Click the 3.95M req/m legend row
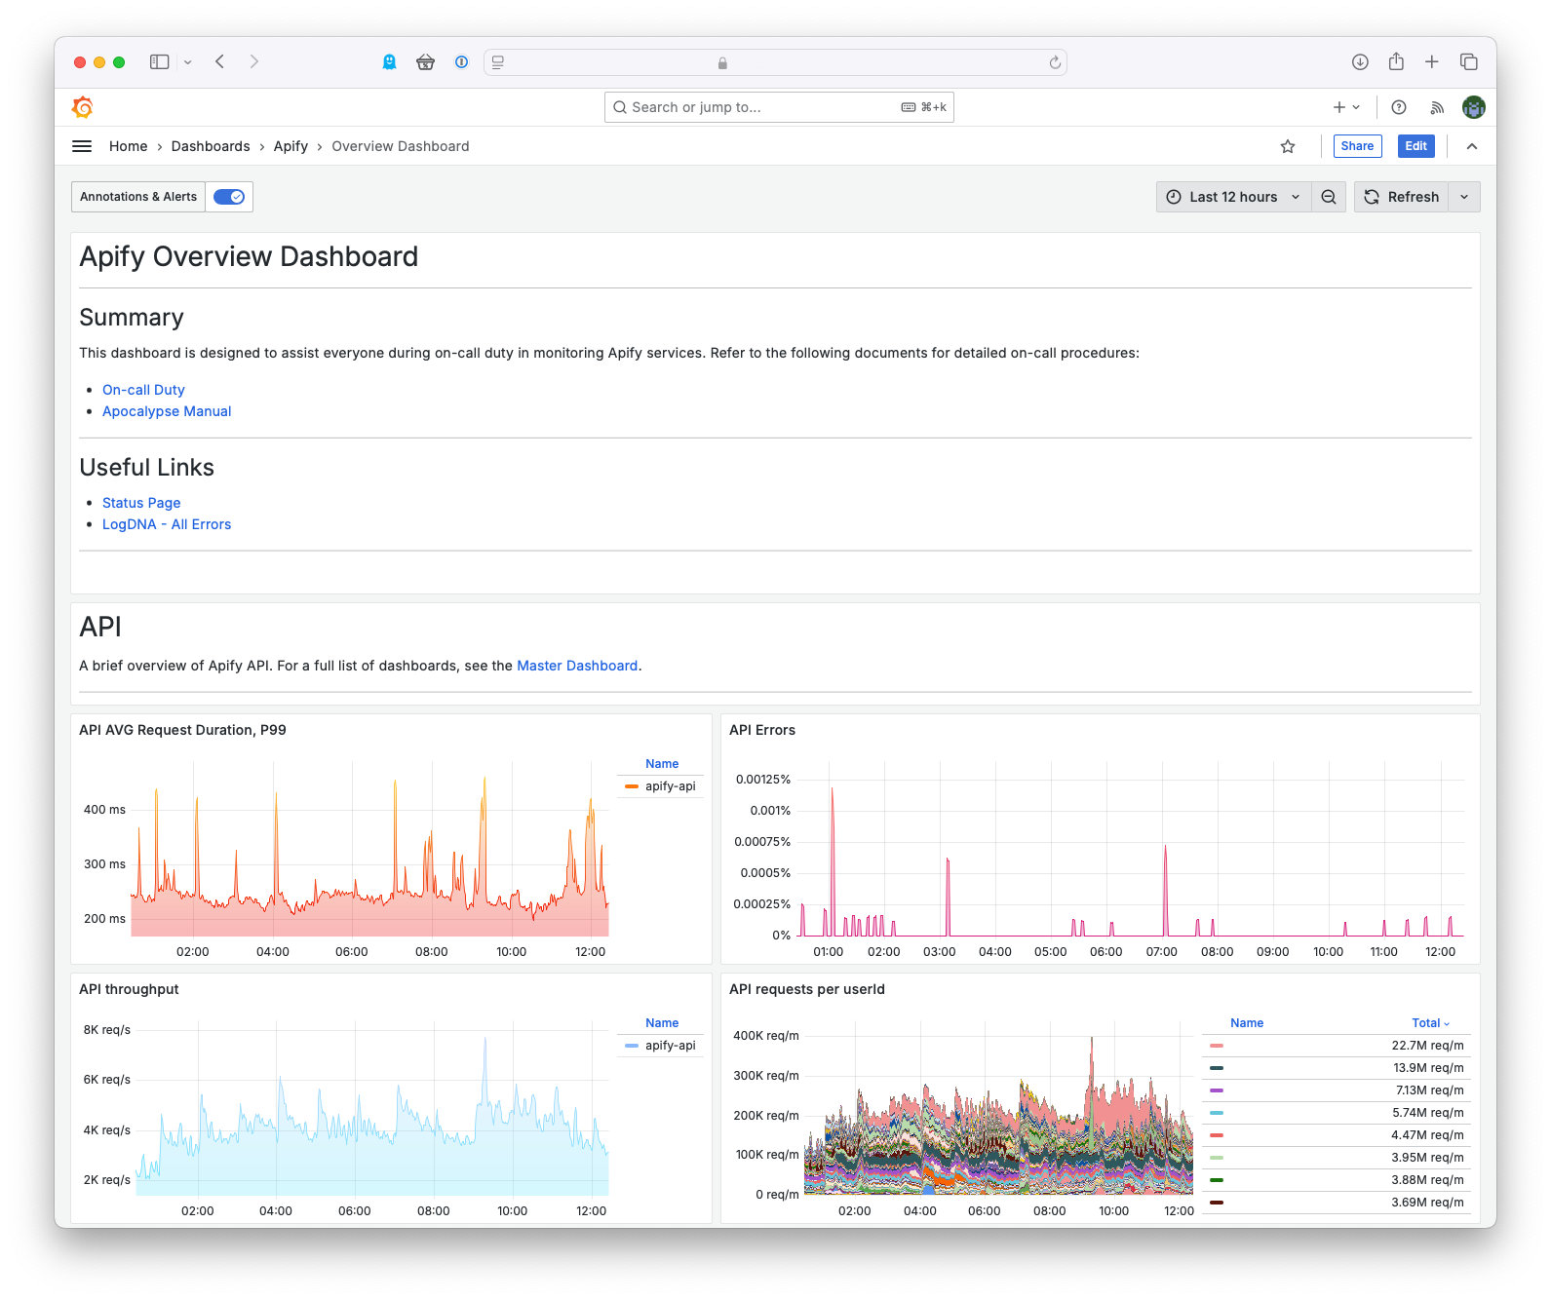Image resolution: width=1551 pixels, height=1300 pixels. (1337, 1158)
